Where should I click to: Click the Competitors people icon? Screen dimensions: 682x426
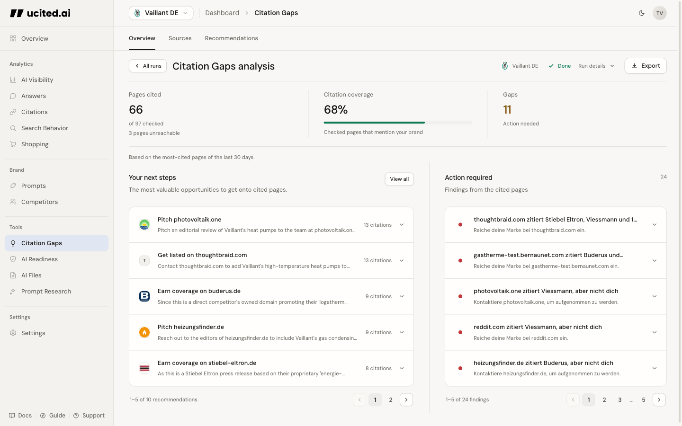pyautogui.click(x=13, y=202)
